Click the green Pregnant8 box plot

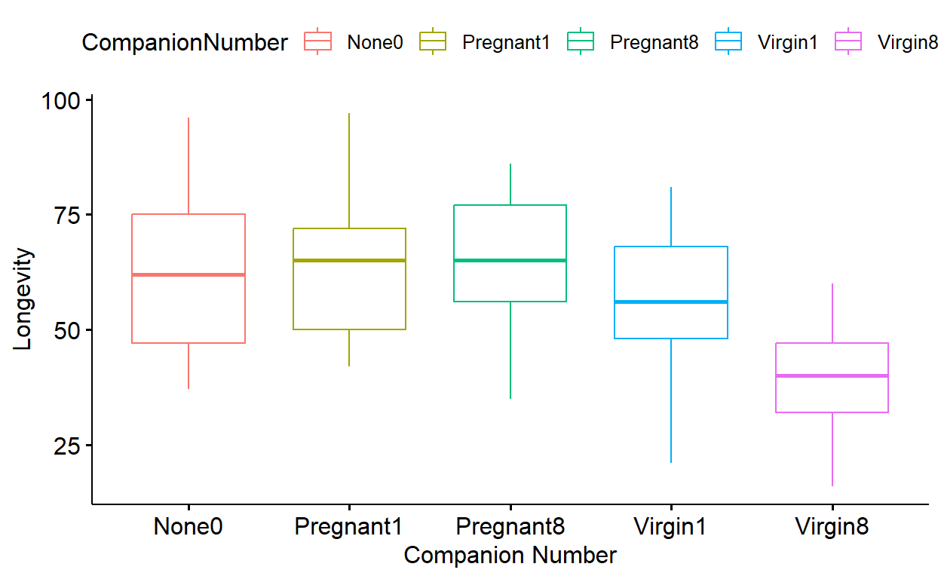click(x=510, y=253)
